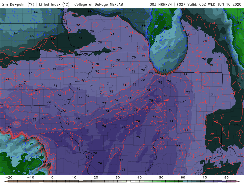Click the 58 dewpoint value over the lake
The image size is (244, 183).
(165, 28)
